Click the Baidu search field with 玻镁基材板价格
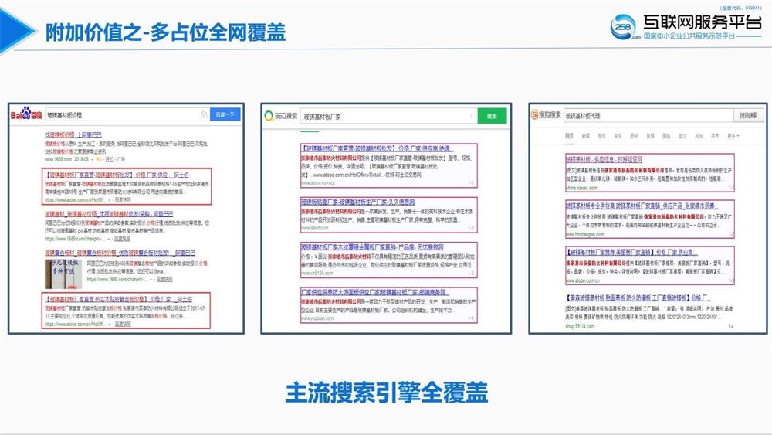 [x=124, y=114]
